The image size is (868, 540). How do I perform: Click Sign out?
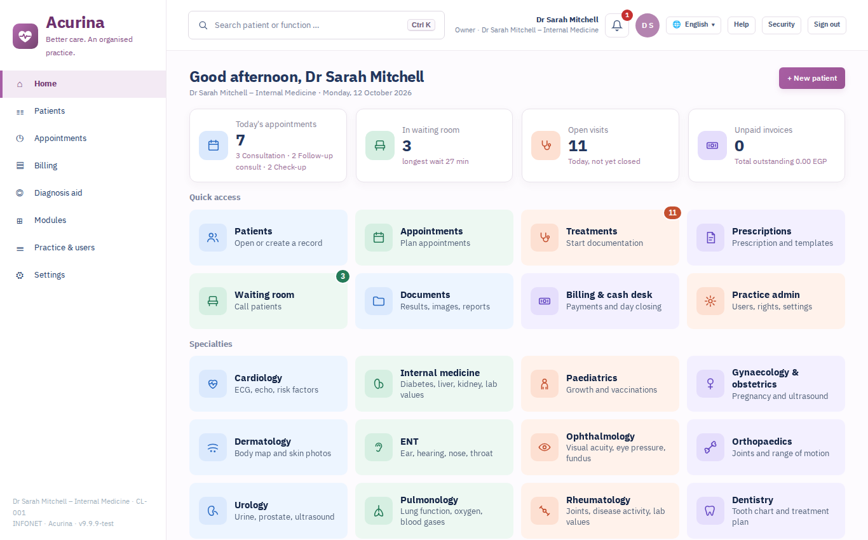[x=827, y=25]
